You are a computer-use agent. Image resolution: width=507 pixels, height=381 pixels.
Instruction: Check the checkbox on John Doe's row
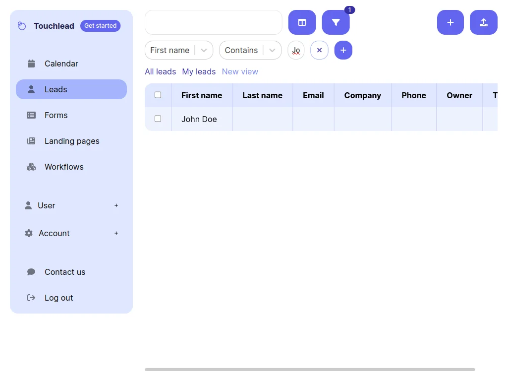coord(157,119)
